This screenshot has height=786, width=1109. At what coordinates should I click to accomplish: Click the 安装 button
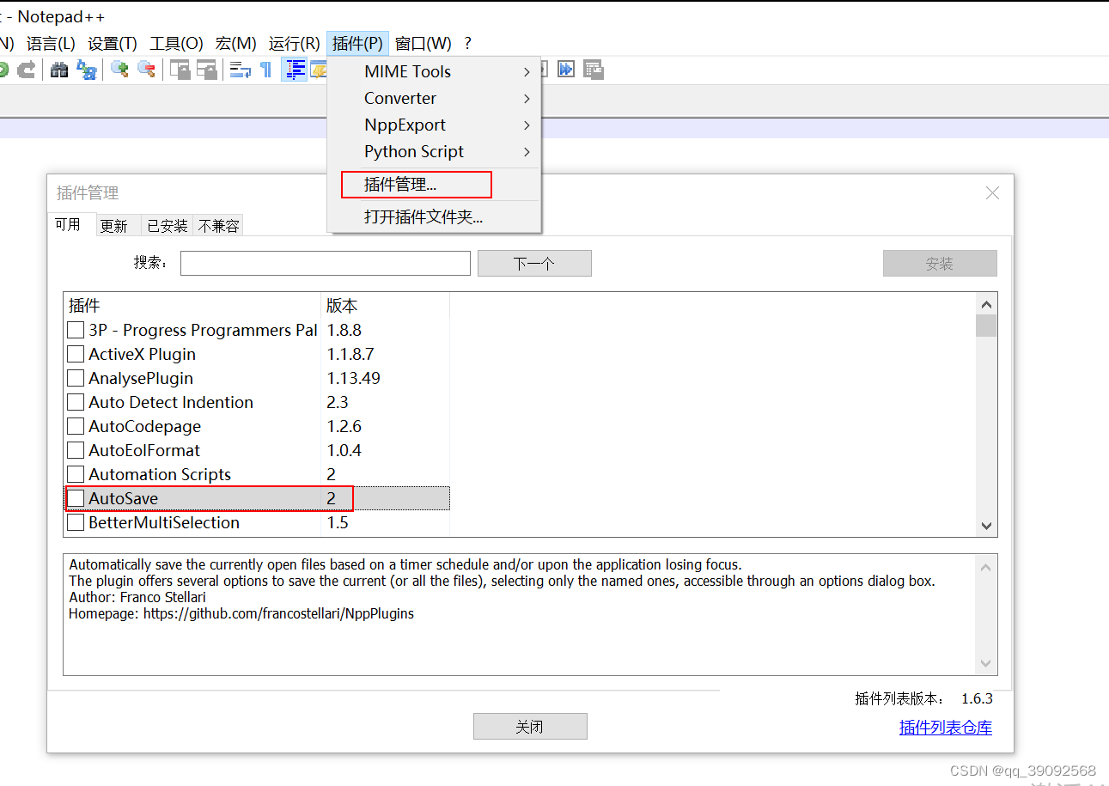click(940, 264)
